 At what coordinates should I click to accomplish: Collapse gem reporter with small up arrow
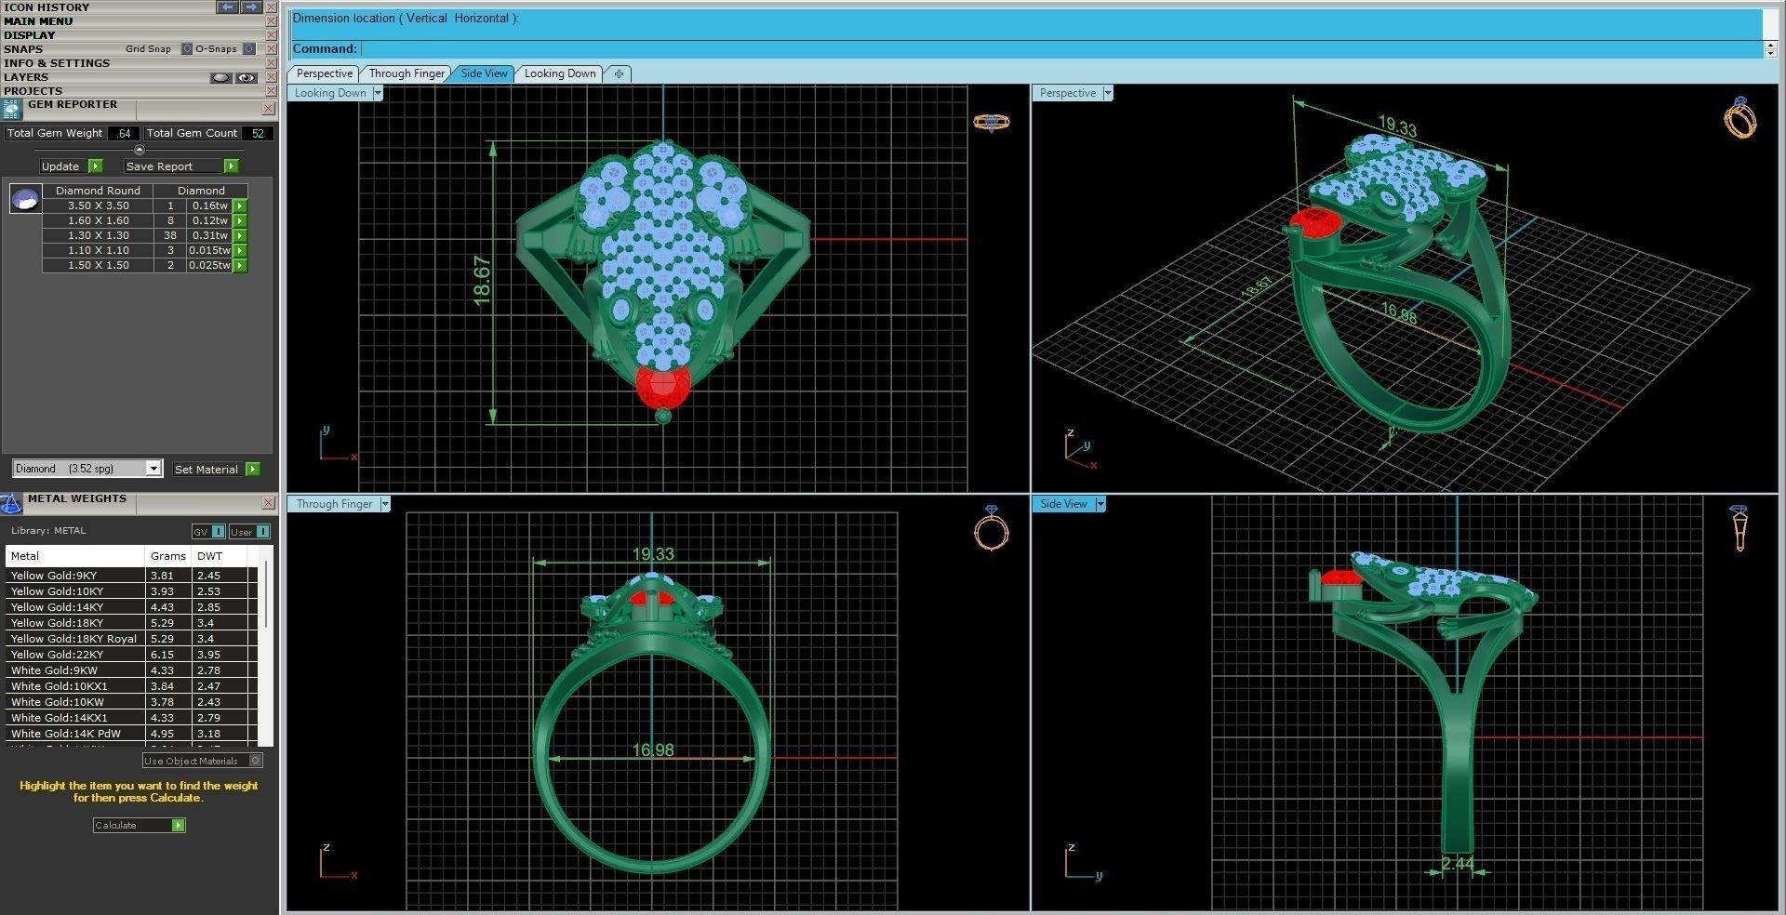tap(140, 150)
